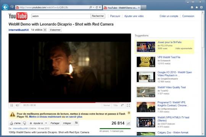Dismiss the Flash Player warning banner
Image resolution: width=206 pixels, height=137 pixels.
129,113
